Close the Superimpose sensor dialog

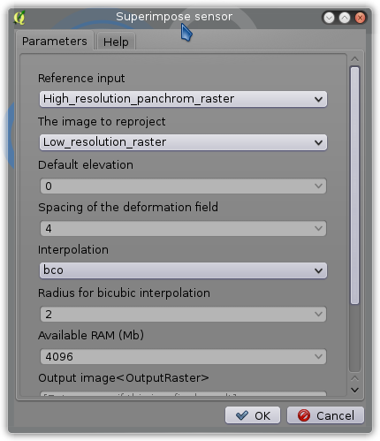tap(360, 18)
